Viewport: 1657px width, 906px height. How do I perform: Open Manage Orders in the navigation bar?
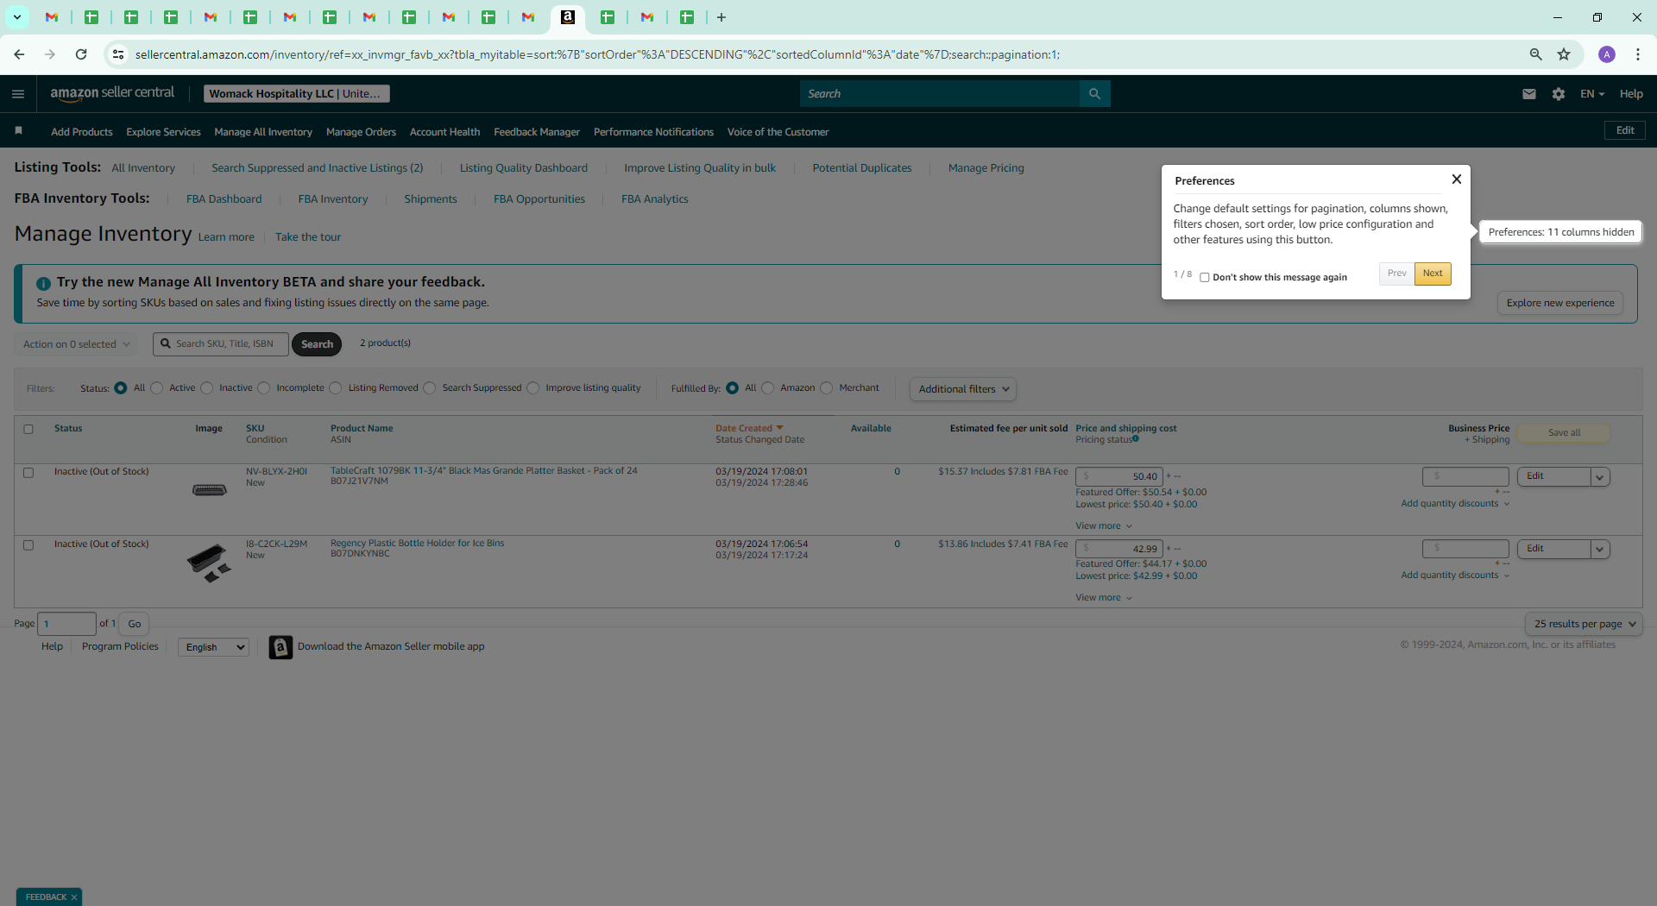[361, 132]
